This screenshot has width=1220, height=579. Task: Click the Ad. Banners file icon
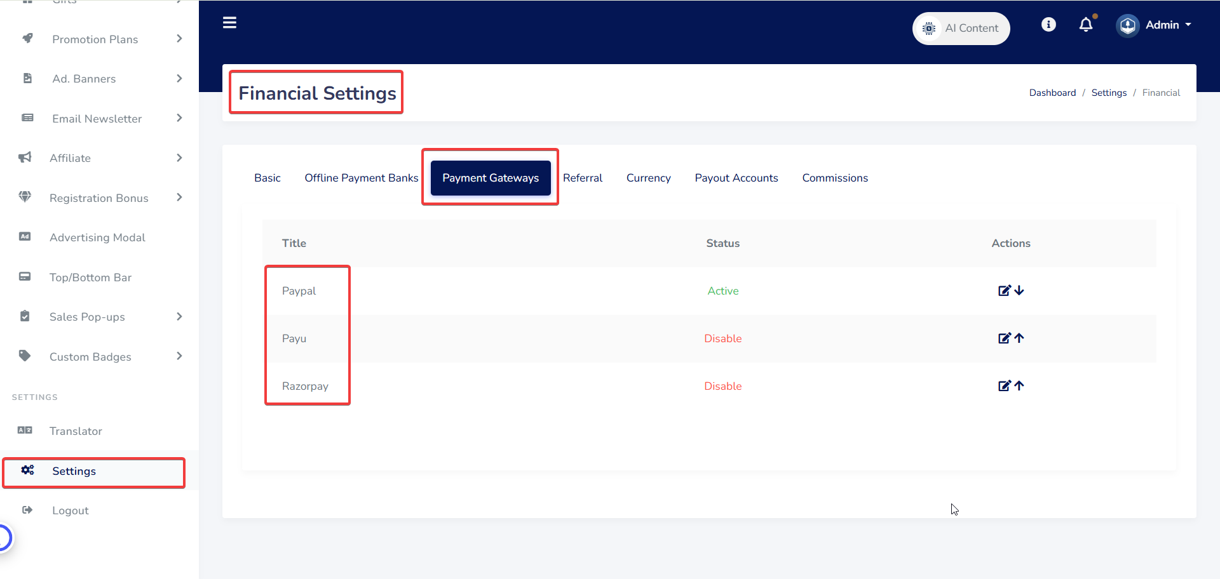(x=27, y=78)
